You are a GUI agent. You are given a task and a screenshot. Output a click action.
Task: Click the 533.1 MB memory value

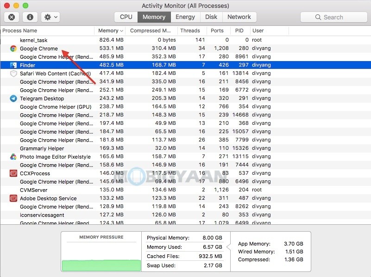(112, 49)
